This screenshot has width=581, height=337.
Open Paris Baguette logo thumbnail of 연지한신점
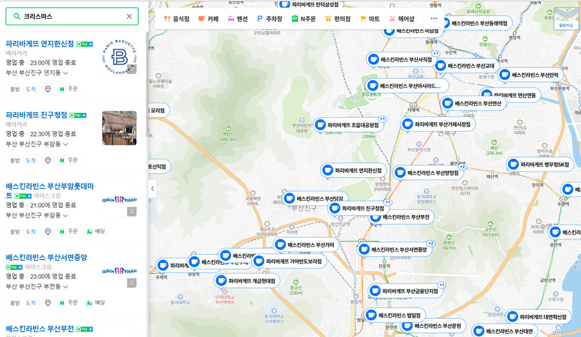click(119, 57)
